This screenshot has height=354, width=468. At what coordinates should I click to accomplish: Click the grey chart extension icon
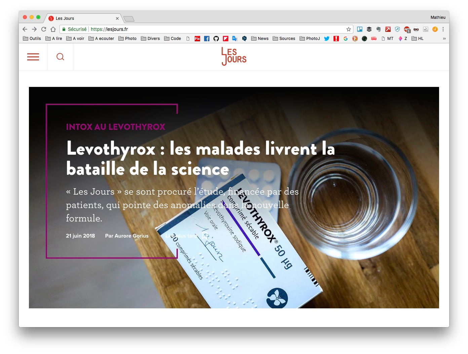(x=426, y=29)
